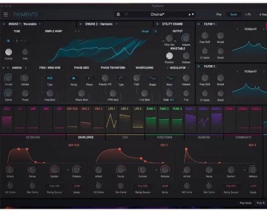Click the wavetable view icon next to Morph
267x212 pixels.
(x=155, y=31)
